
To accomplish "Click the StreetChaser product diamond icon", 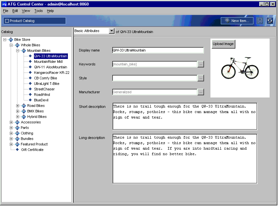I will click(30, 89).
